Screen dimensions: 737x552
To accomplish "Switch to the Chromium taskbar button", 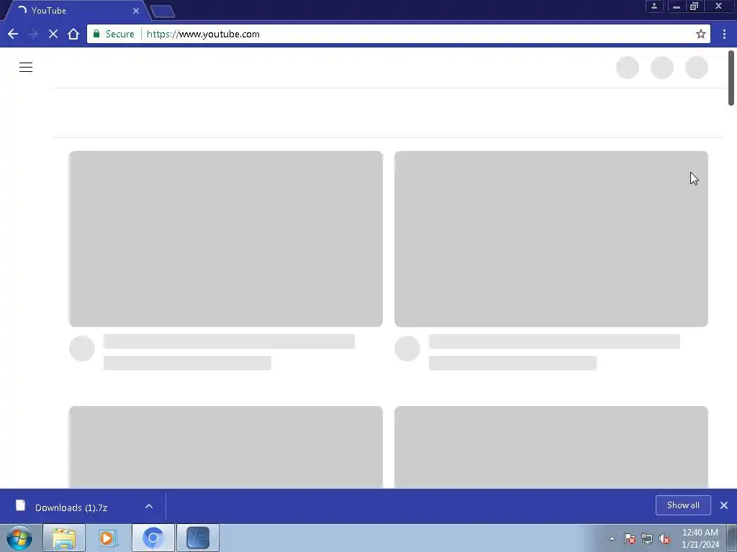I will tap(153, 538).
